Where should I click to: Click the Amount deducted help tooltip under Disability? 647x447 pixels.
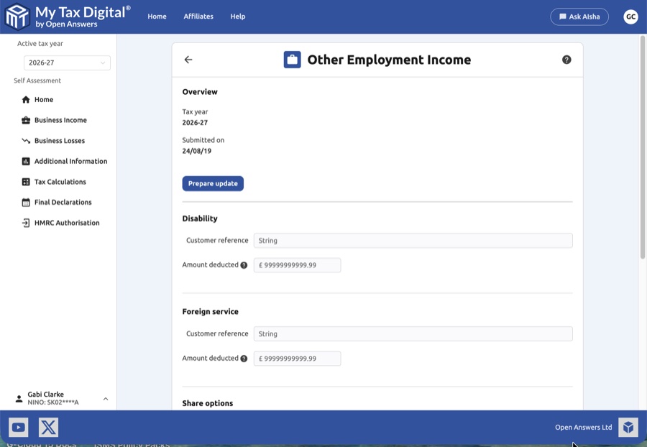pos(243,264)
